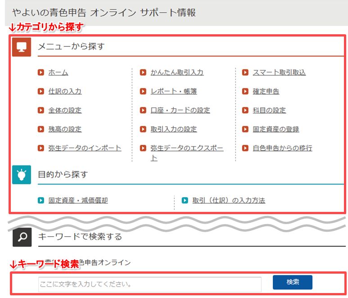Click the page title やよいの青色申告 オンライン サポート情報
The image size is (348, 298).
[104, 13]
